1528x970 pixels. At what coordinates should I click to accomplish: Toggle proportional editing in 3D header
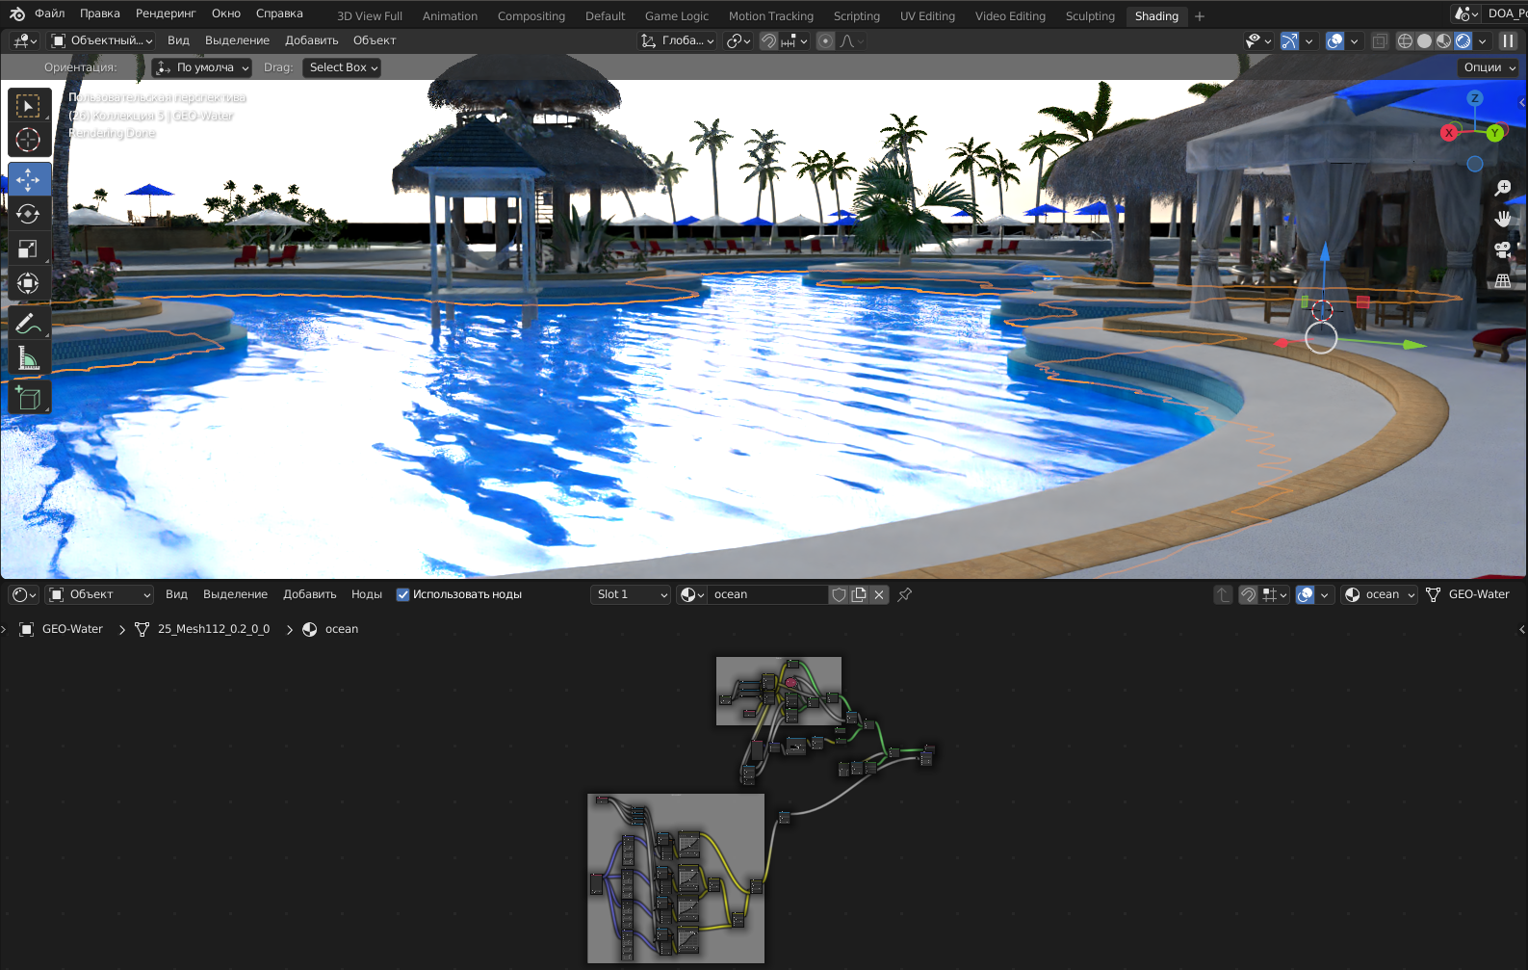(825, 41)
